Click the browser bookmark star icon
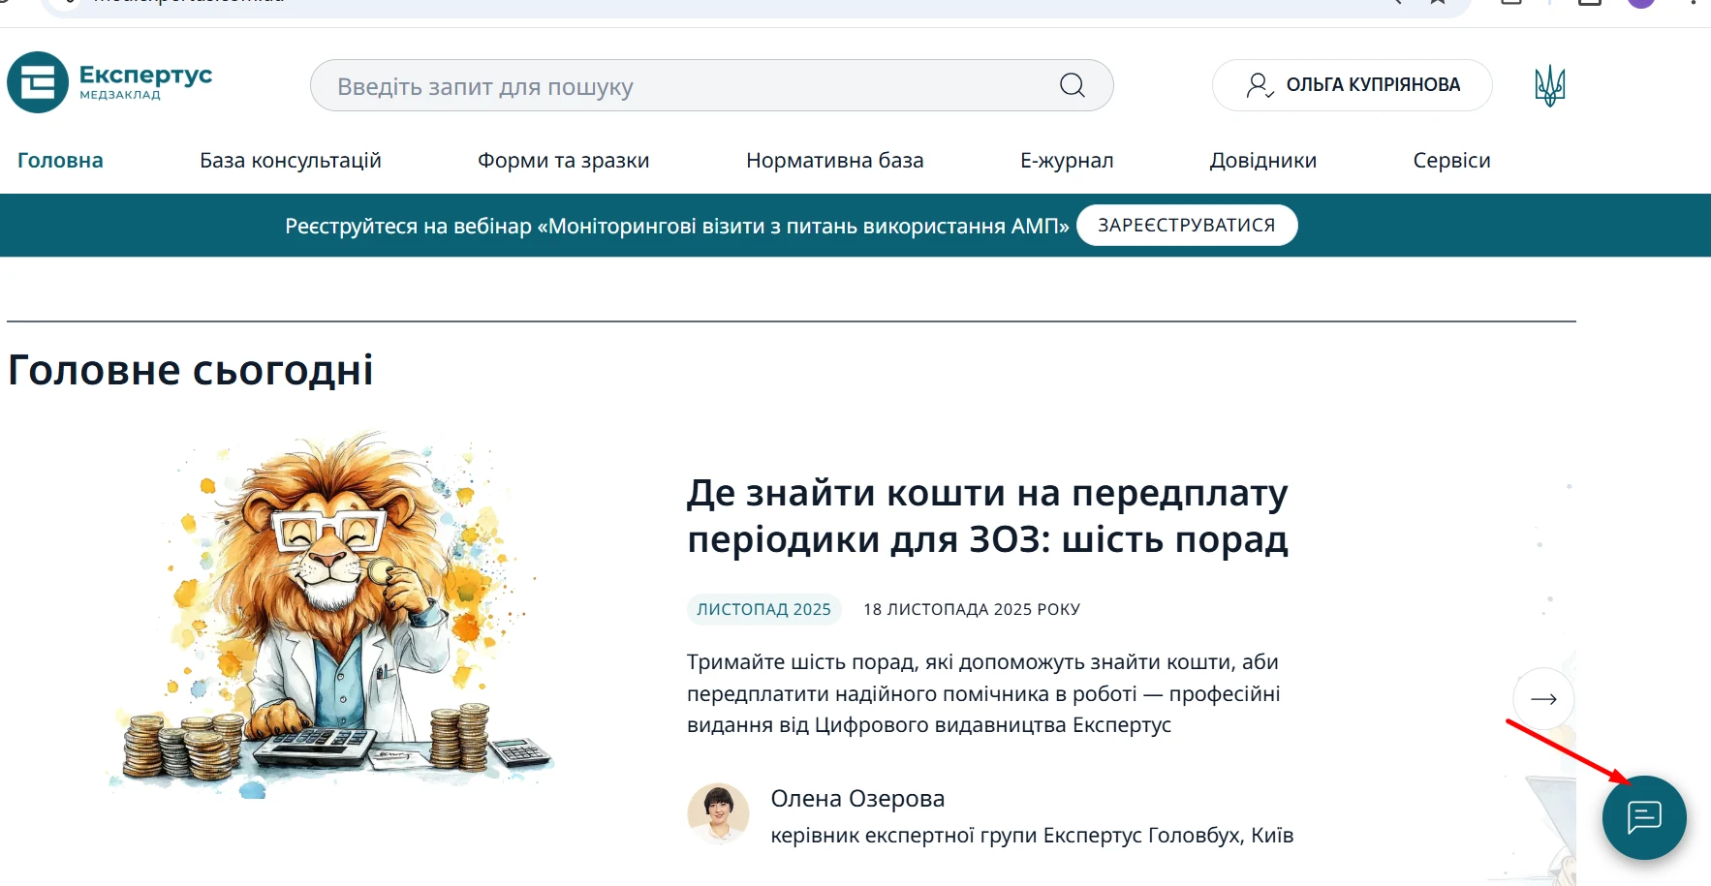1711x886 pixels. (x=1437, y=2)
